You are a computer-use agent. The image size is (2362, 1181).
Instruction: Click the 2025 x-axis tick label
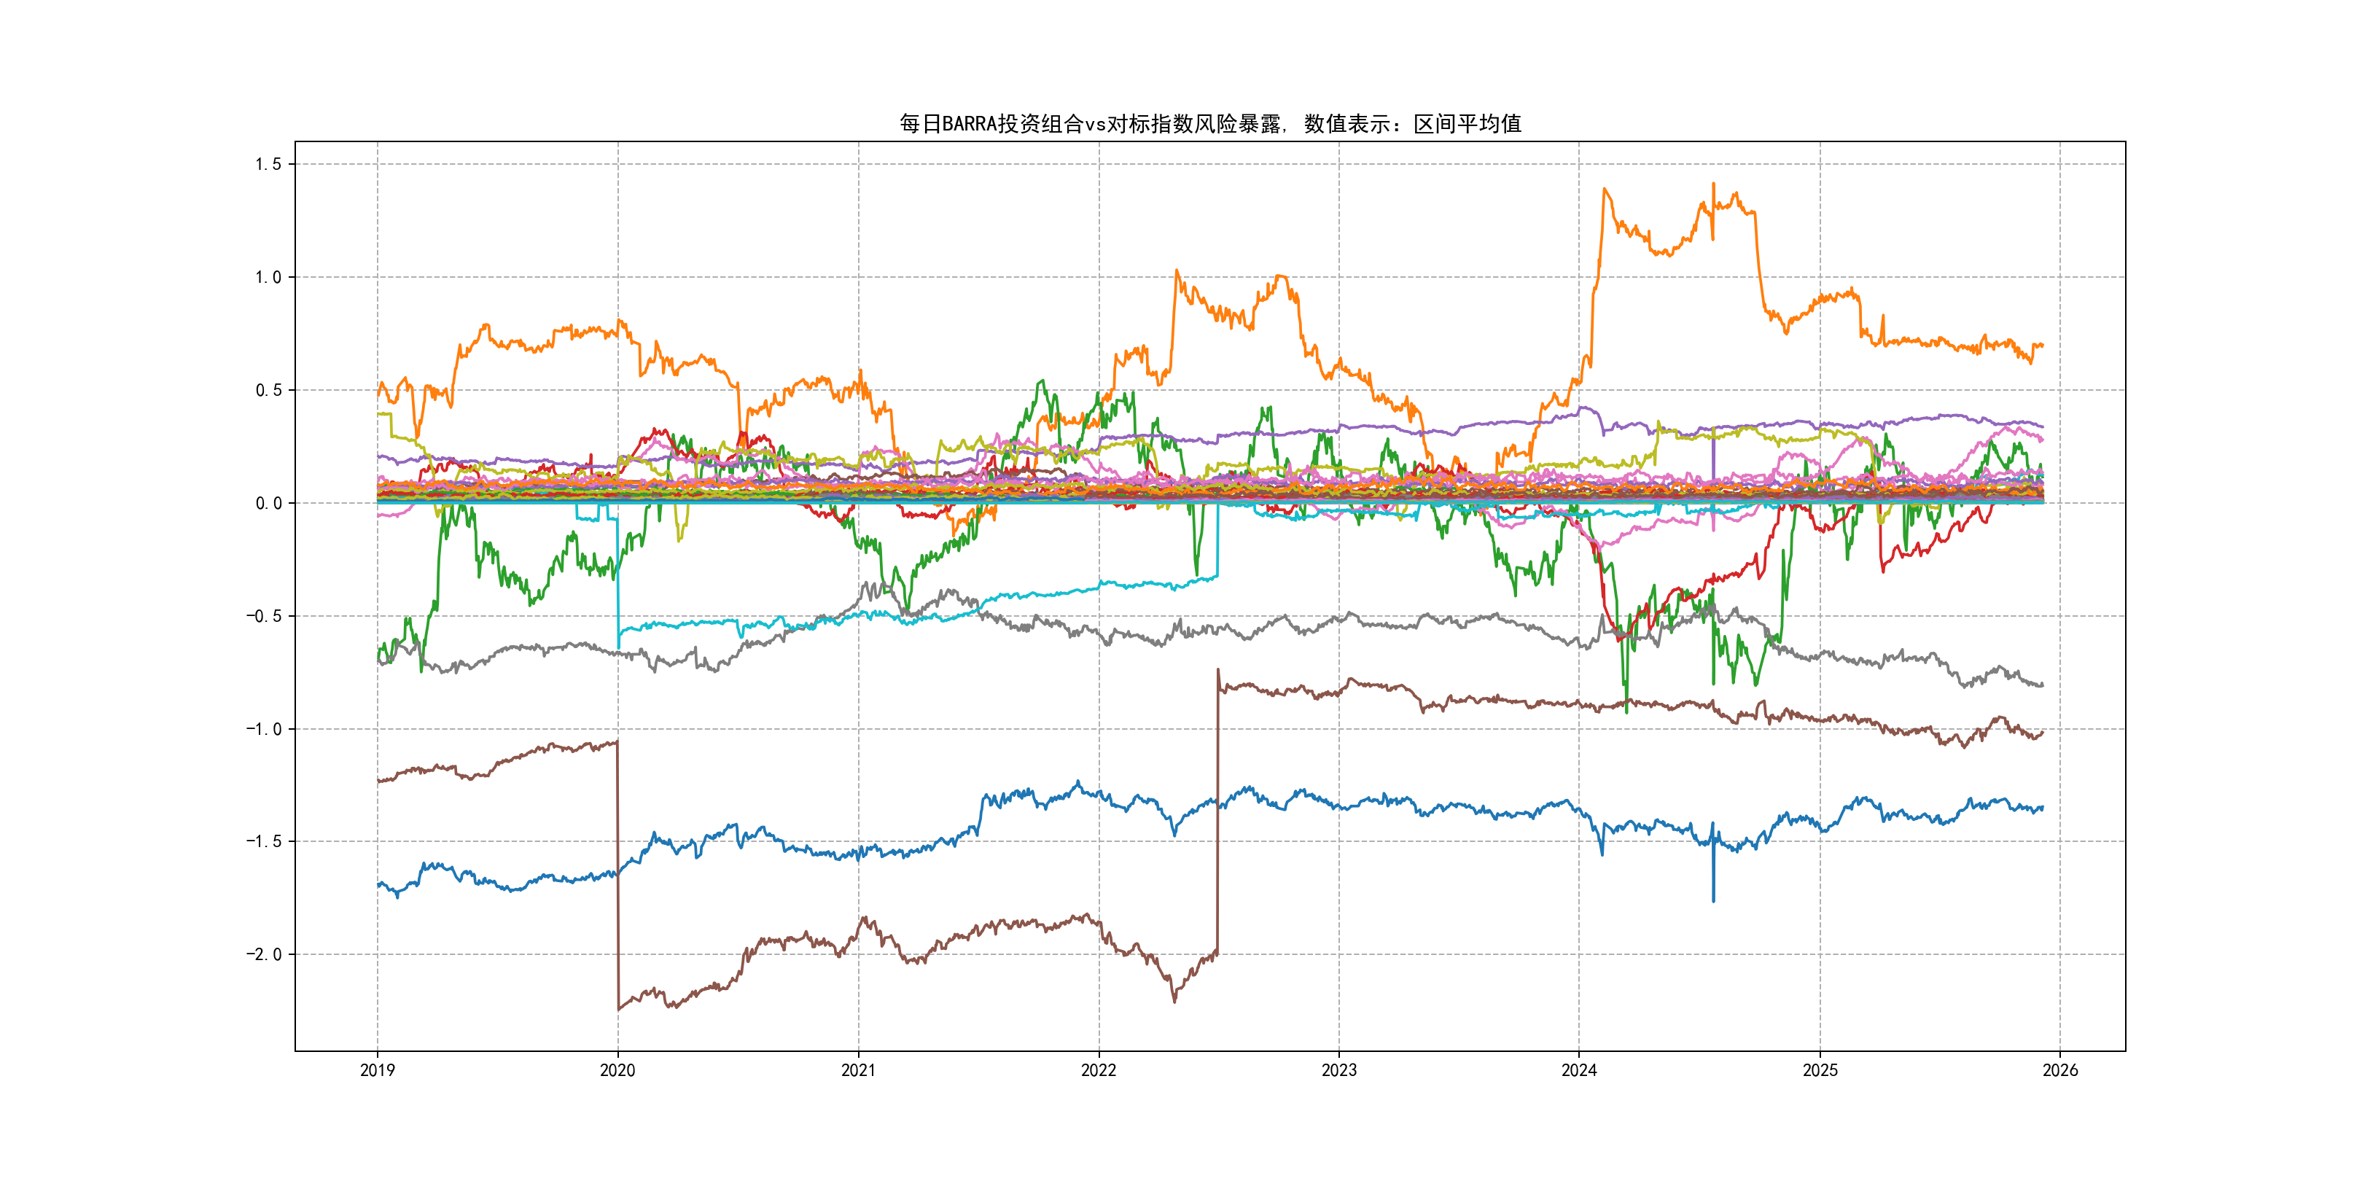1820,1070
